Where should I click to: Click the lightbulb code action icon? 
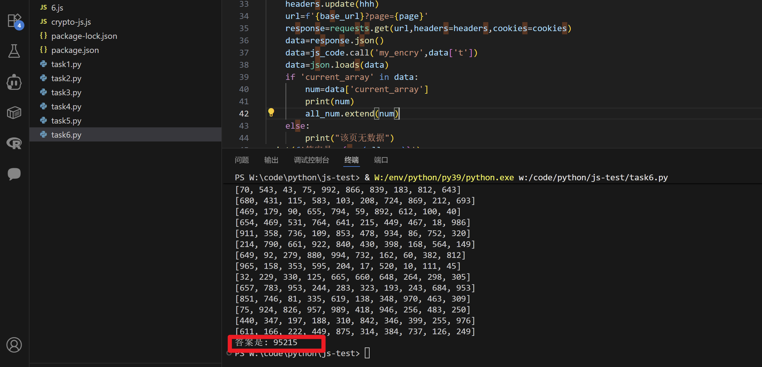pyautogui.click(x=271, y=112)
